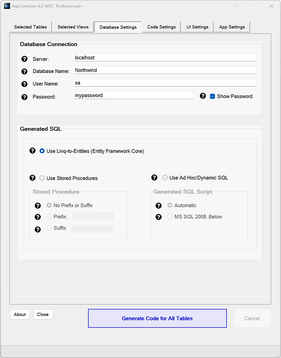
Task: Open the Database Settings tab
Action: pos(118,27)
